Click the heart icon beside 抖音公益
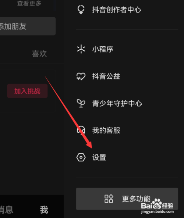The width and height of the screenshot is (184, 218). (x=81, y=76)
